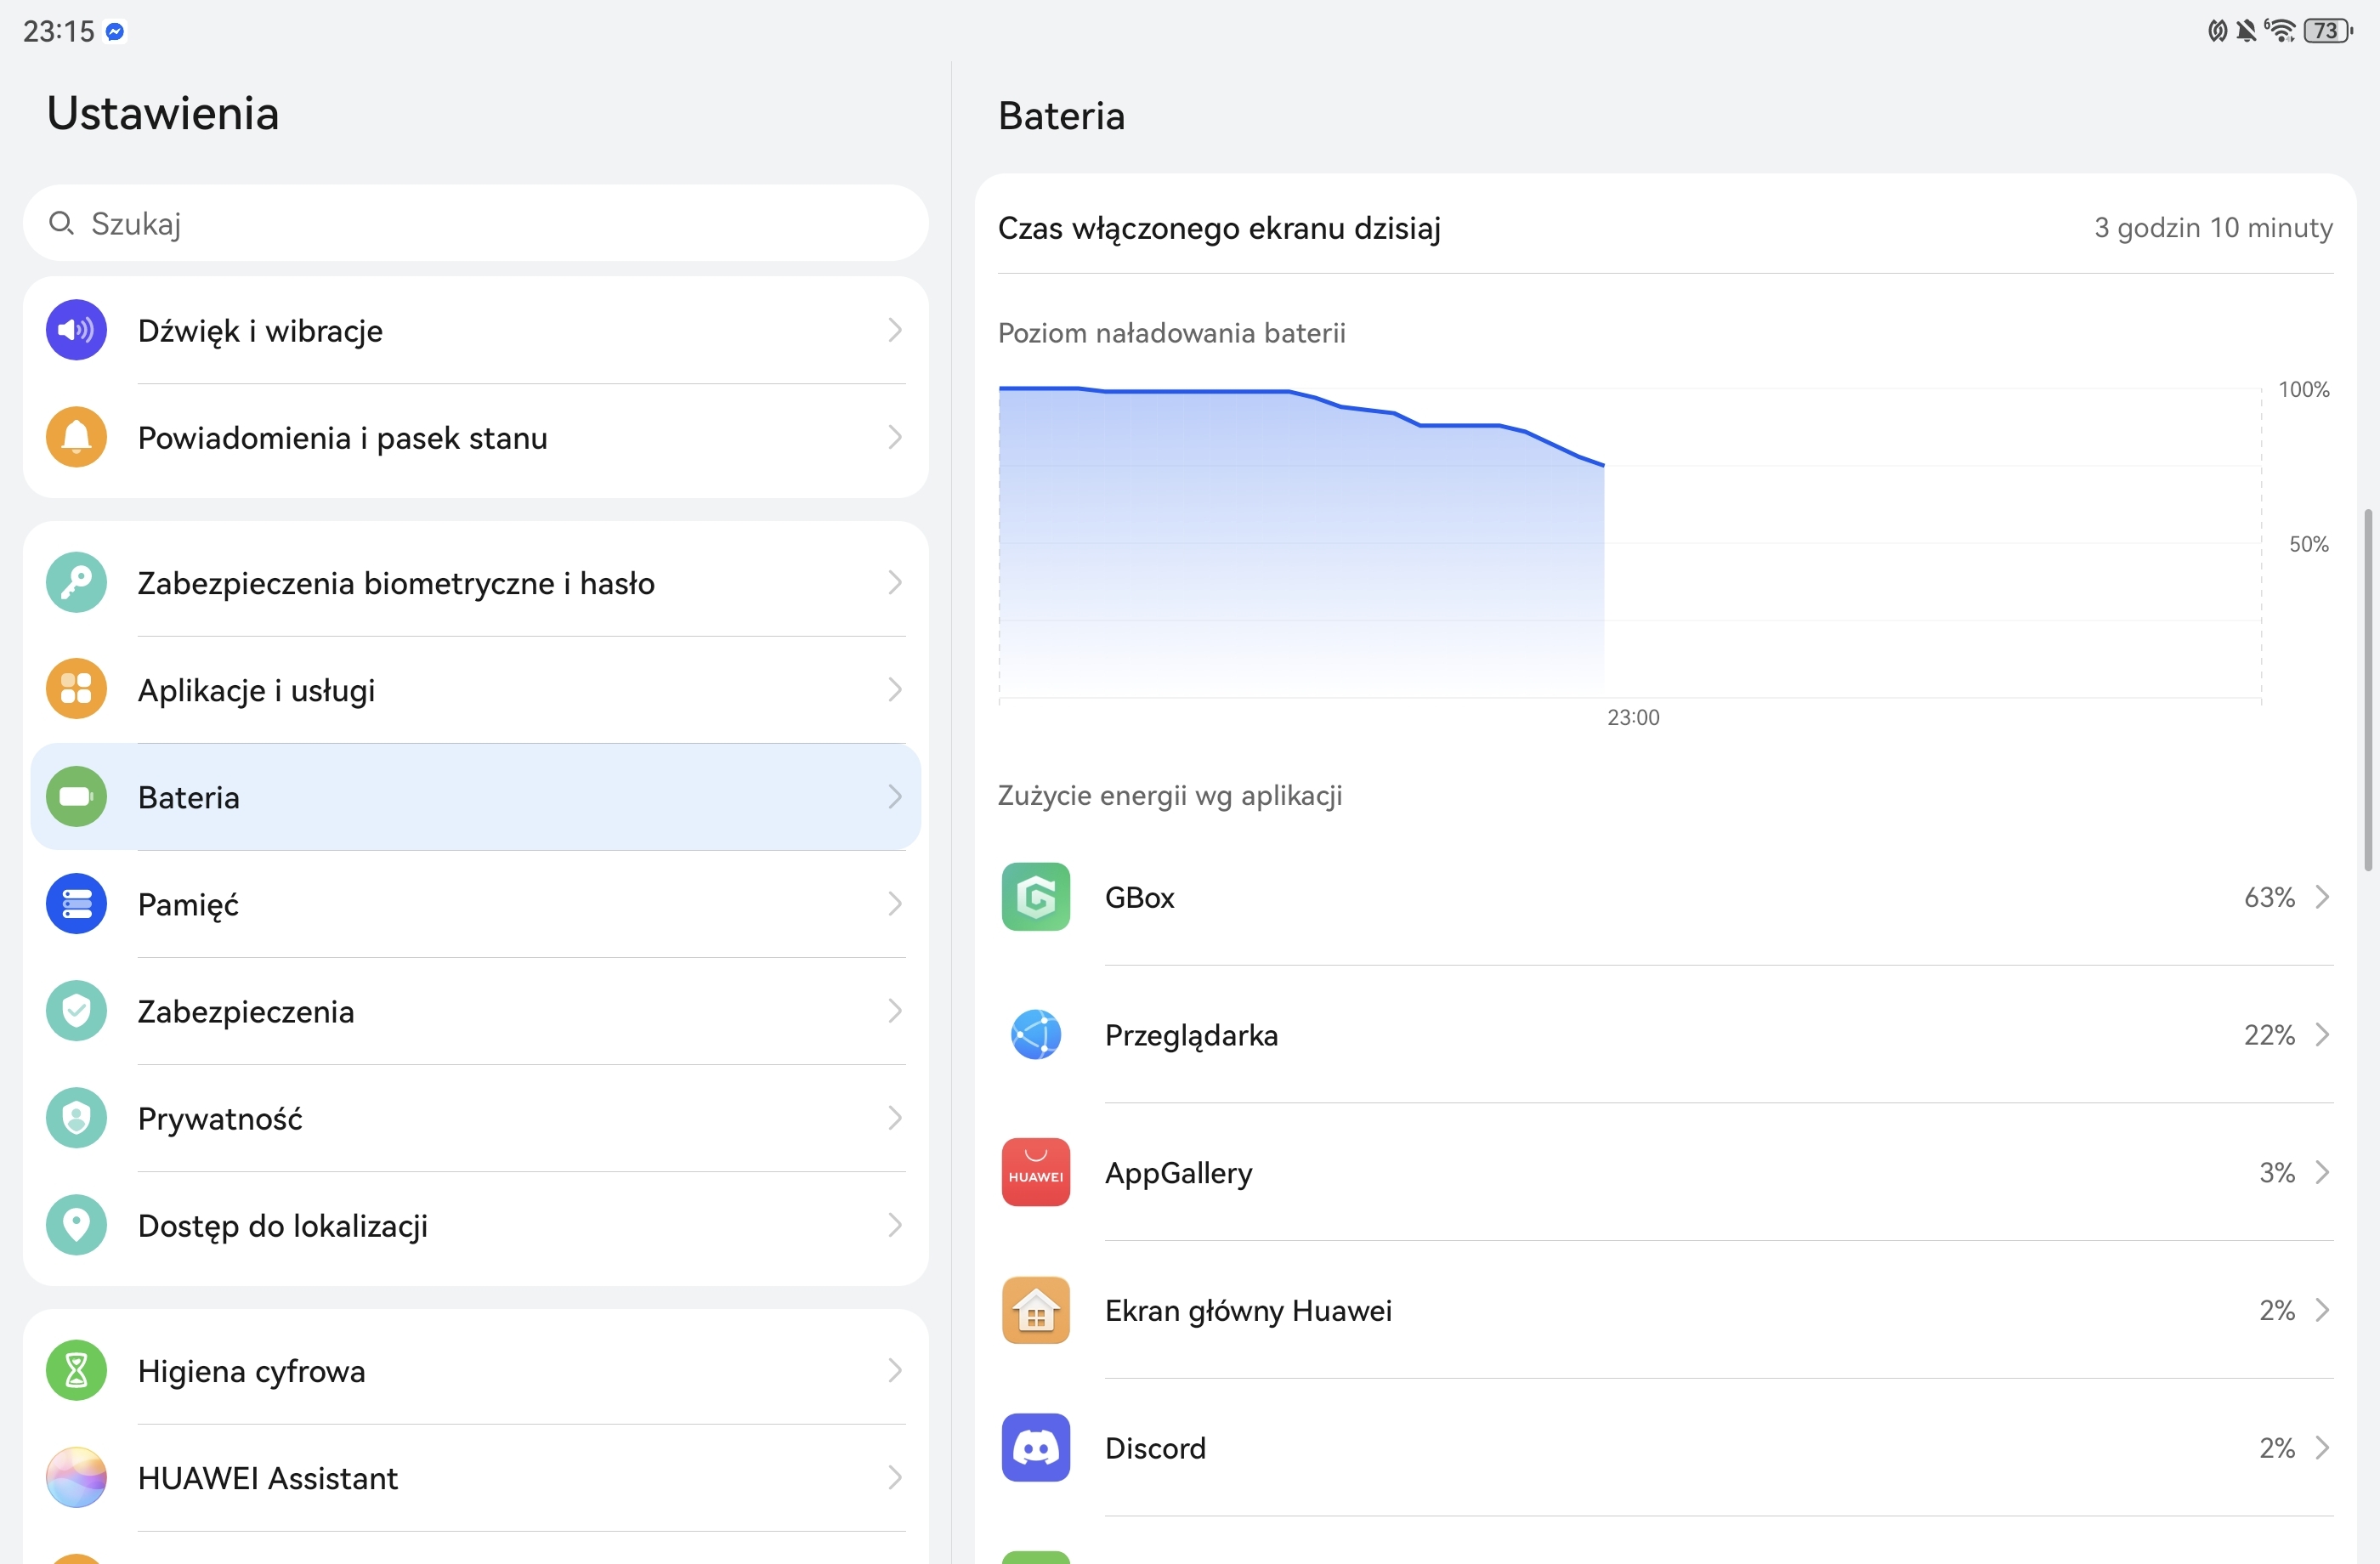Open Dostęp do lokalizacji settings
2380x1564 pixels.
coord(476,1224)
